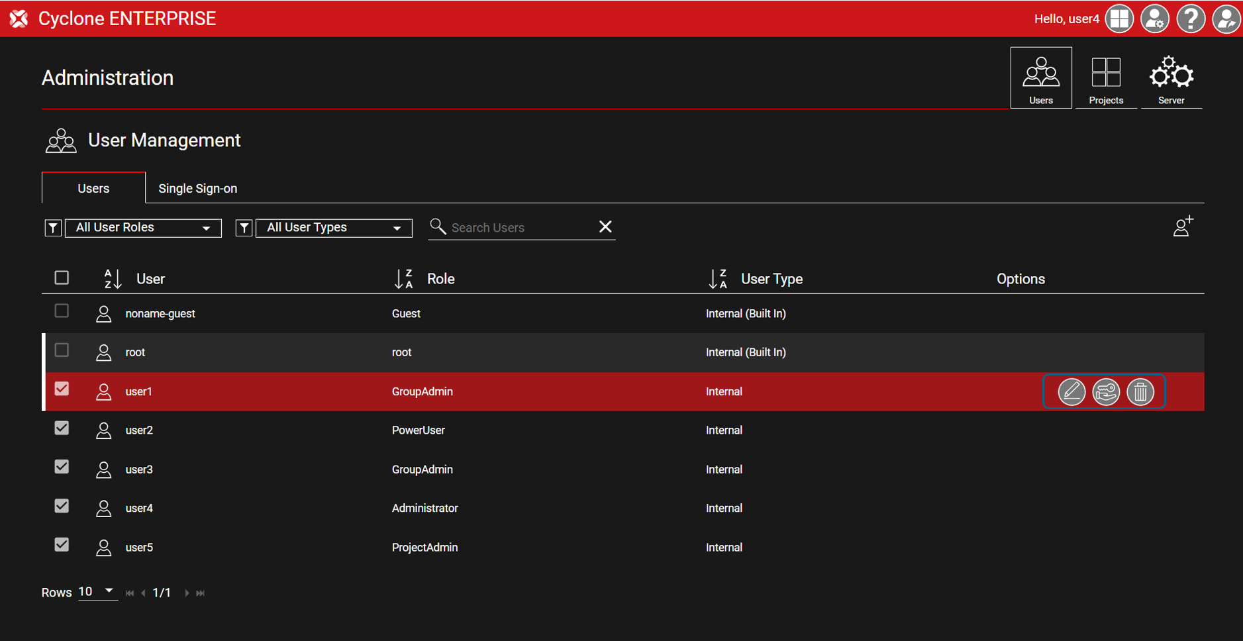The height and width of the screenshot is (641, 1243).
Task: Toggle the select-all users checkbox
Action: 62,278
